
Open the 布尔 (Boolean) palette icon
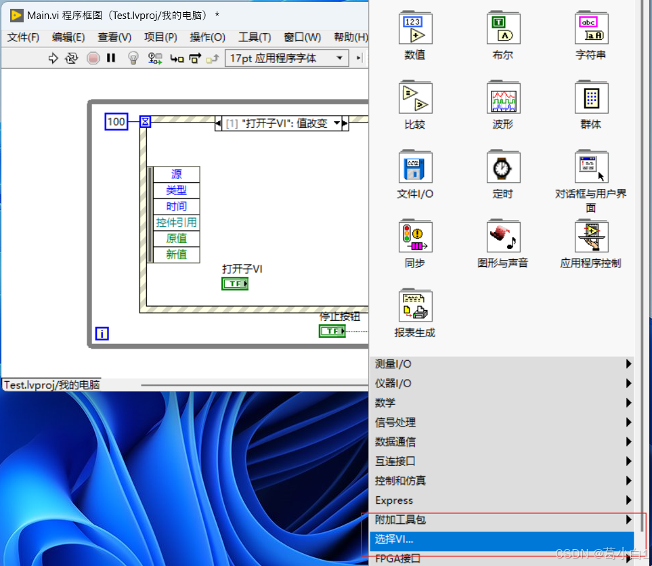coord(503,28)
